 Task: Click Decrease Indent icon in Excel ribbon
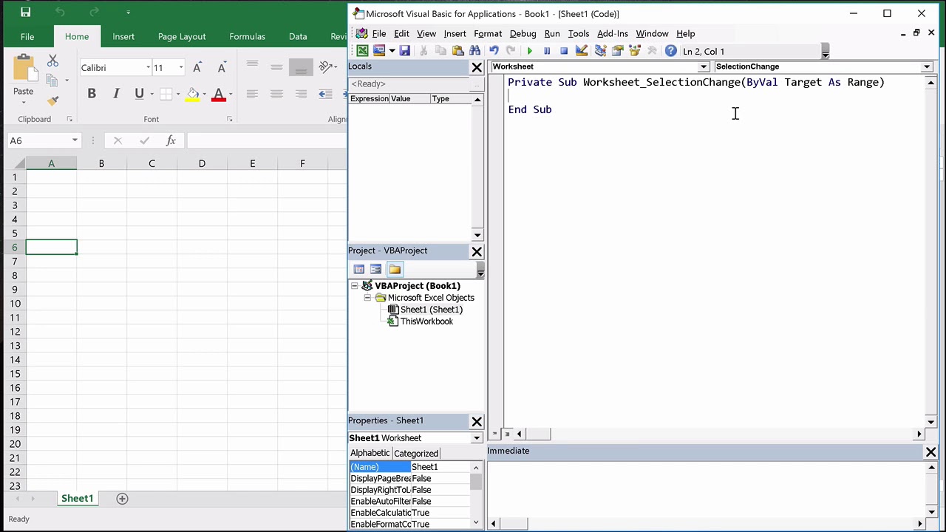pyautogui.click(x=325, y=94)
